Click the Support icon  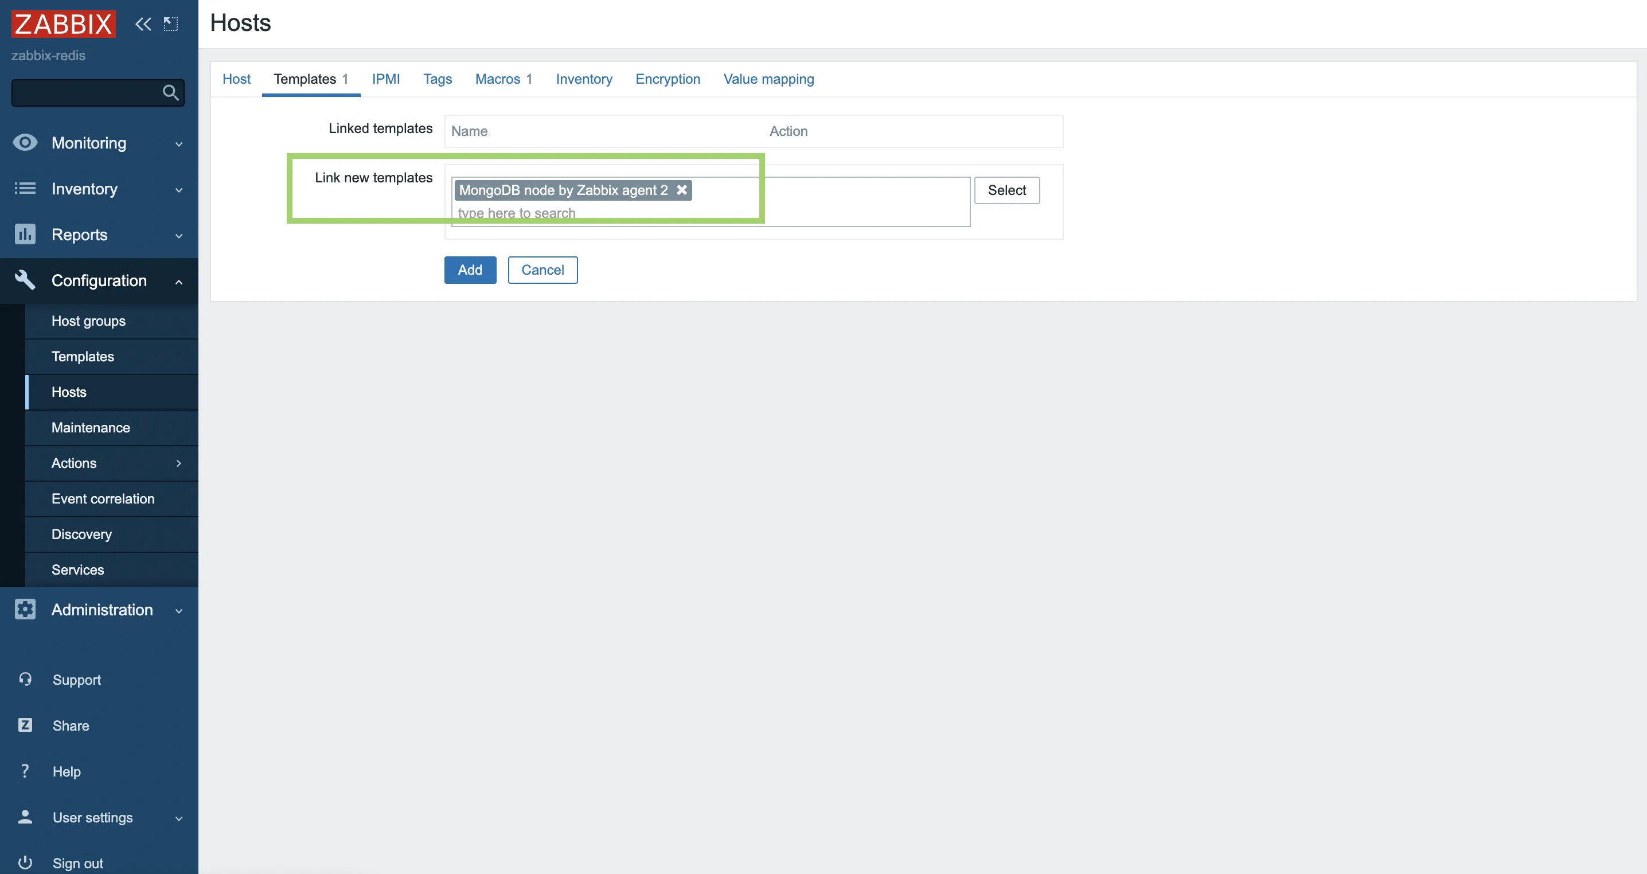click(x=24, y=678)
